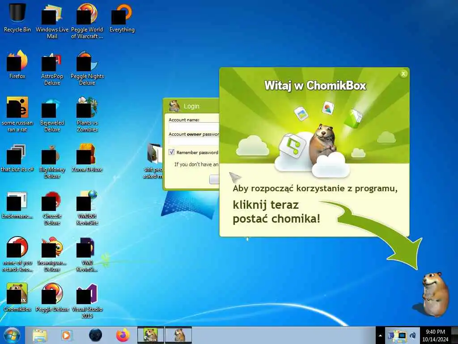Viewport: 458px width, 344px height.
Task: Open Firefox from the taskbar
Action: (x=123, y=335)
